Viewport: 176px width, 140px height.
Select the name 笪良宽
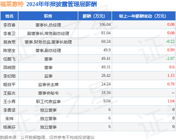tap(9, 42)
